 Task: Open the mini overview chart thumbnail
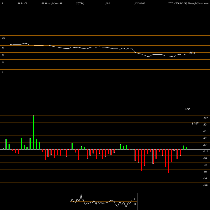pyautogui.click(x=104, y=201)
